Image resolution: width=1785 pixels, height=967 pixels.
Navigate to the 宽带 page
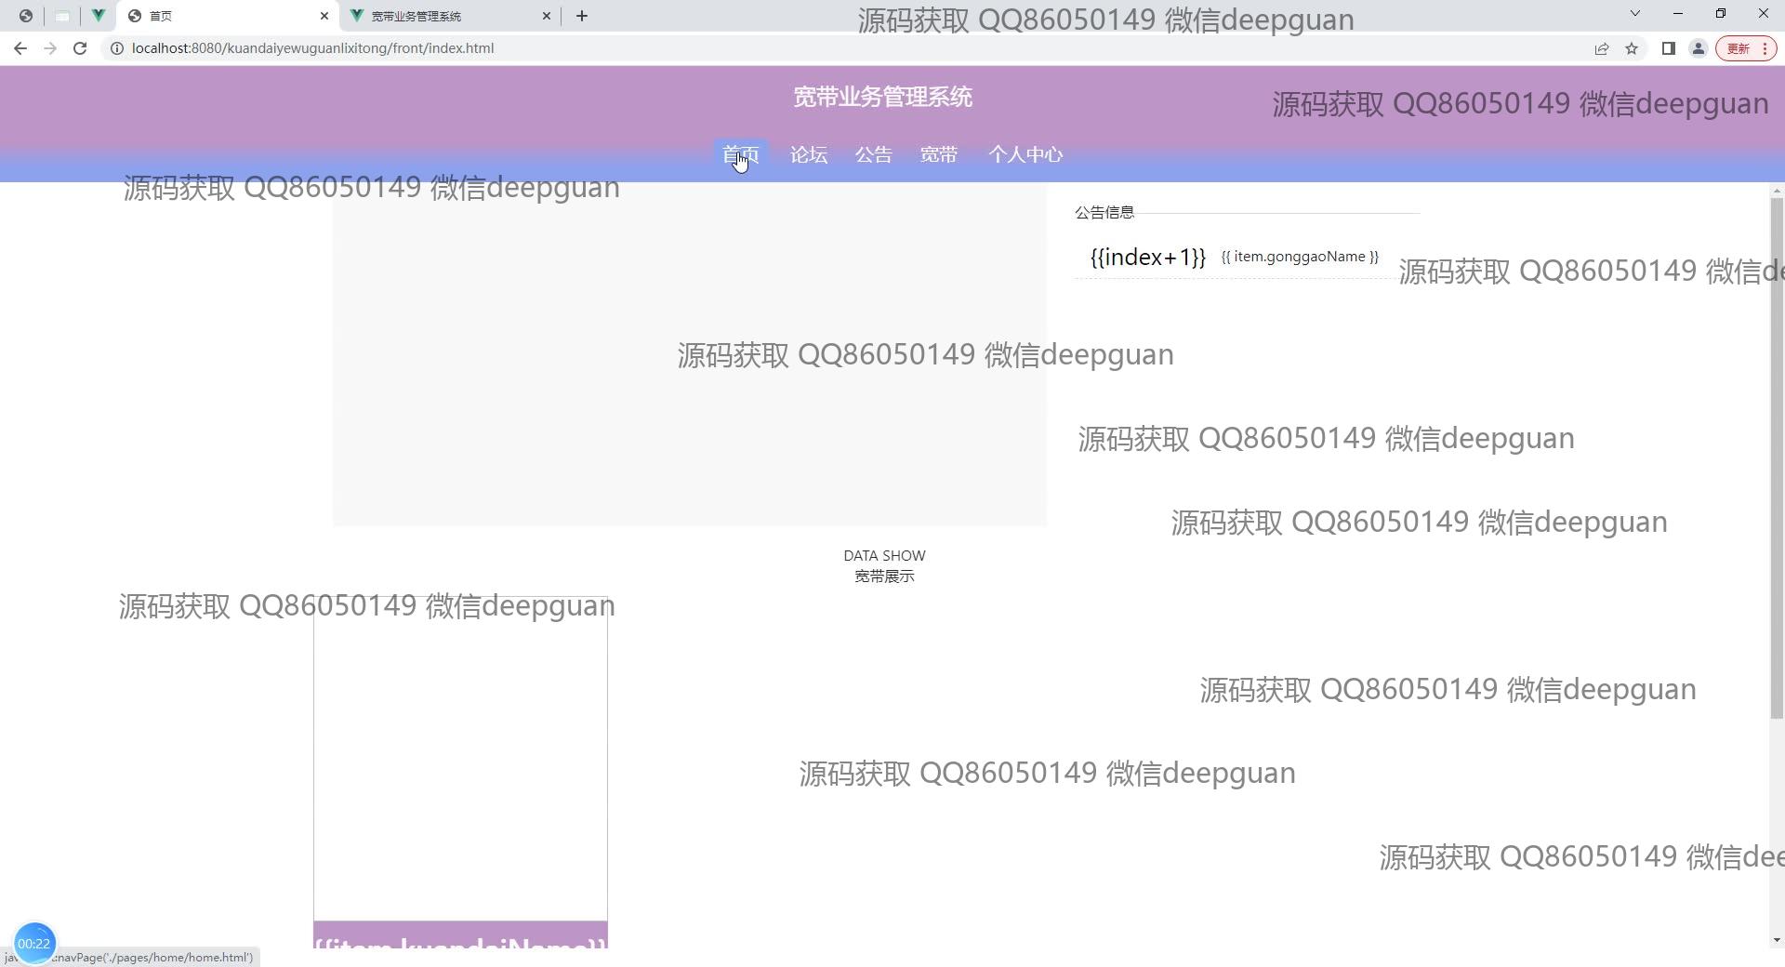point(939,155)
